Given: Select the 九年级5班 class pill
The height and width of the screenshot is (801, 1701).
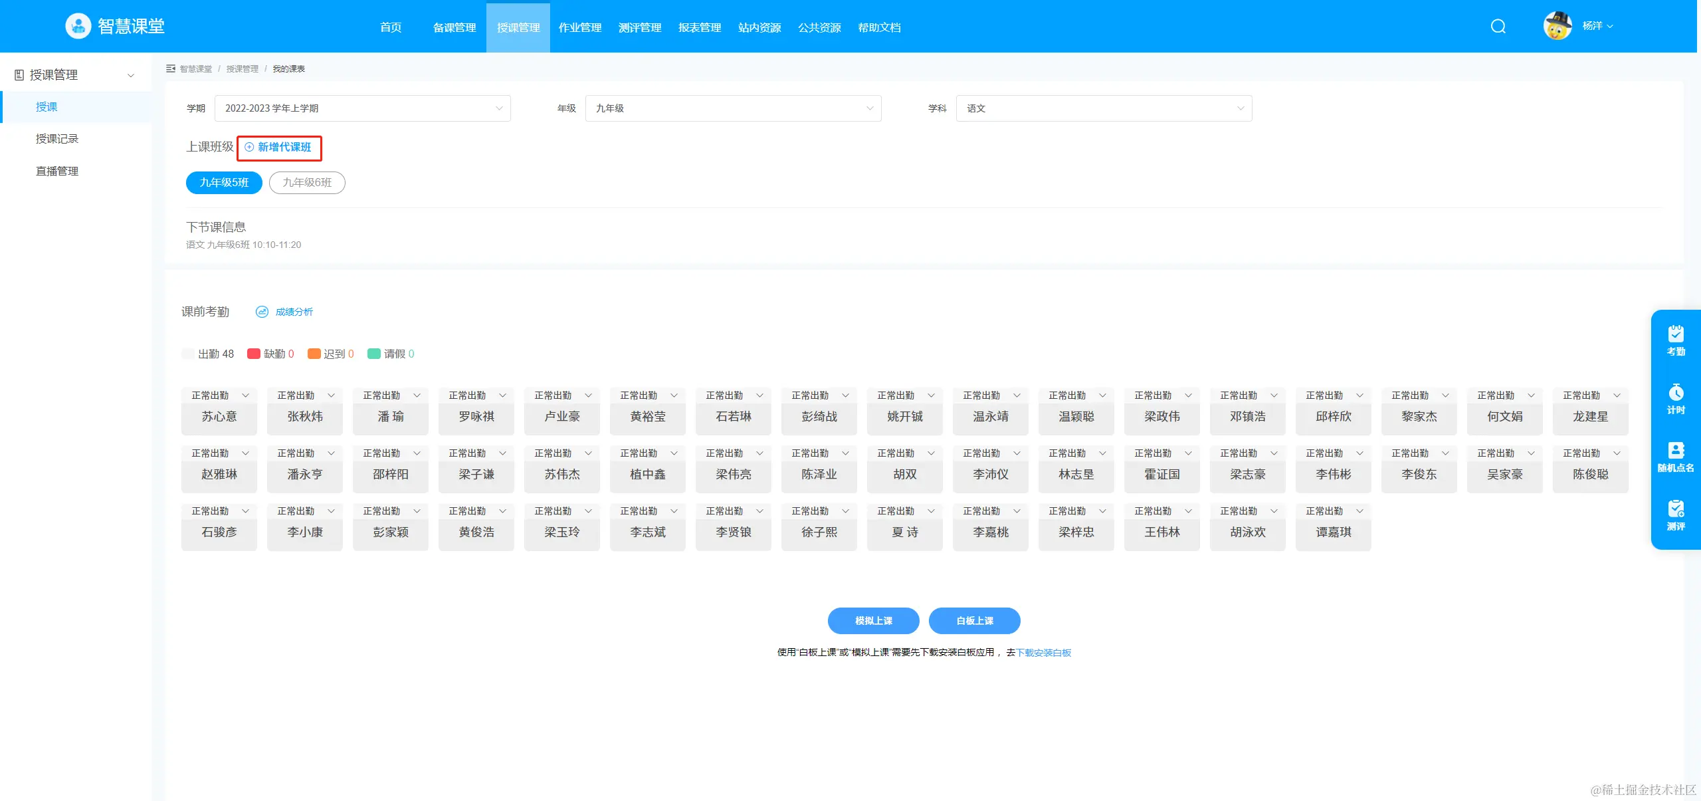Looking at the screenshot, I should 224,183.
